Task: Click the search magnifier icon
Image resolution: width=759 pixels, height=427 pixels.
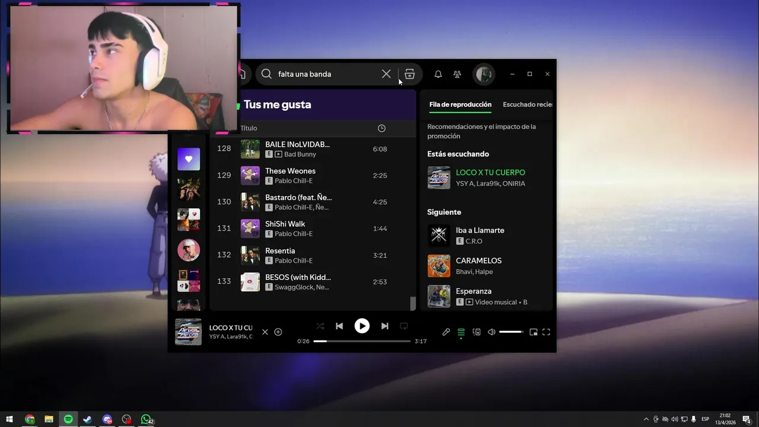Action: point(267,74)
